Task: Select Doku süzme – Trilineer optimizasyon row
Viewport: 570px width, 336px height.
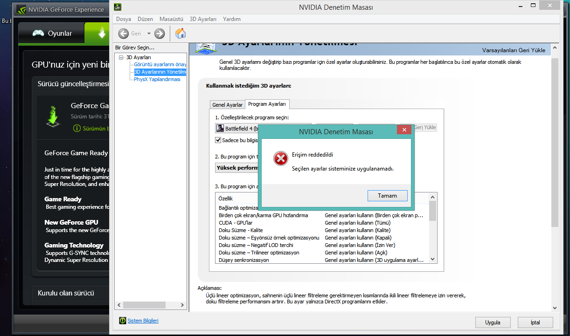Action: tap(321, 253)
